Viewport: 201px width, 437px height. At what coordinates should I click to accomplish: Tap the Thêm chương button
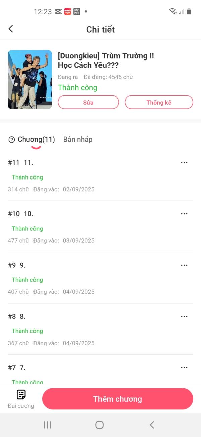click(118, 399)
